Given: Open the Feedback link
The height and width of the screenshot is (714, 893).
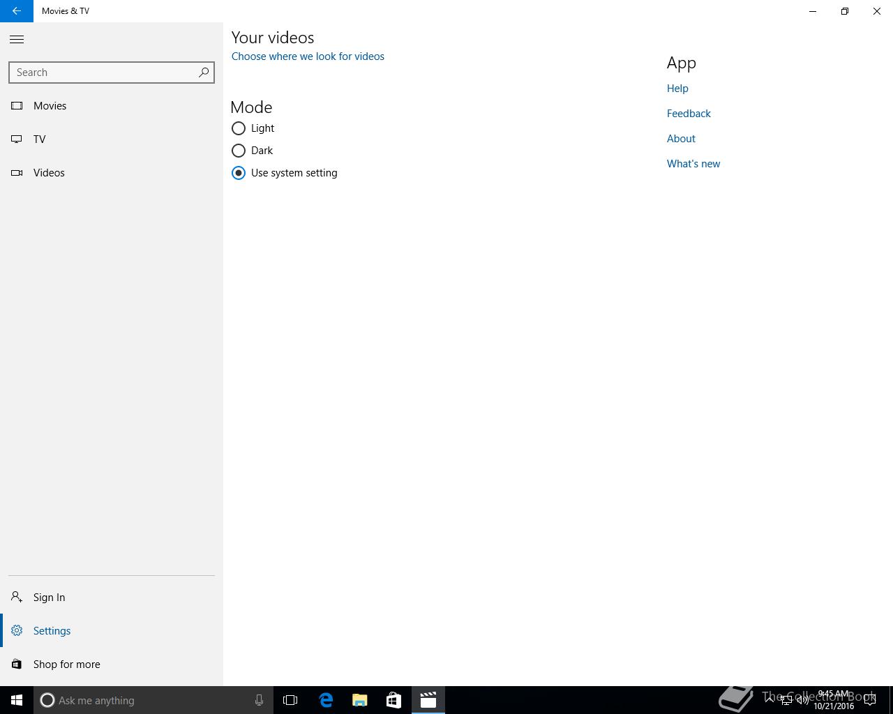Looking at the screenshot, I should (689, 114).
